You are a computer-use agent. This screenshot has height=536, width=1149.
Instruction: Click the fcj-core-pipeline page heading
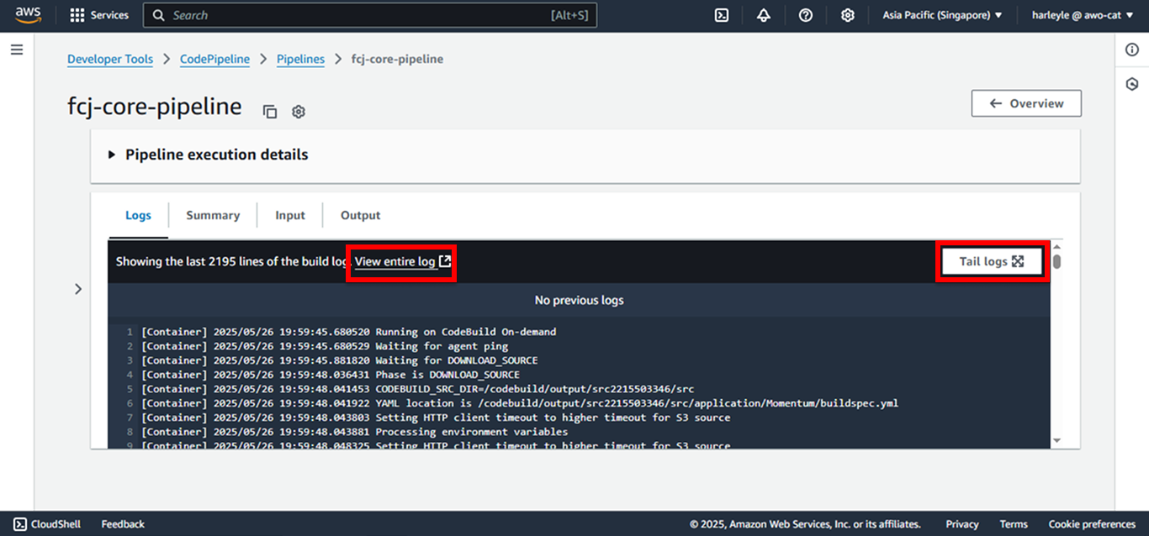point(155,107)
